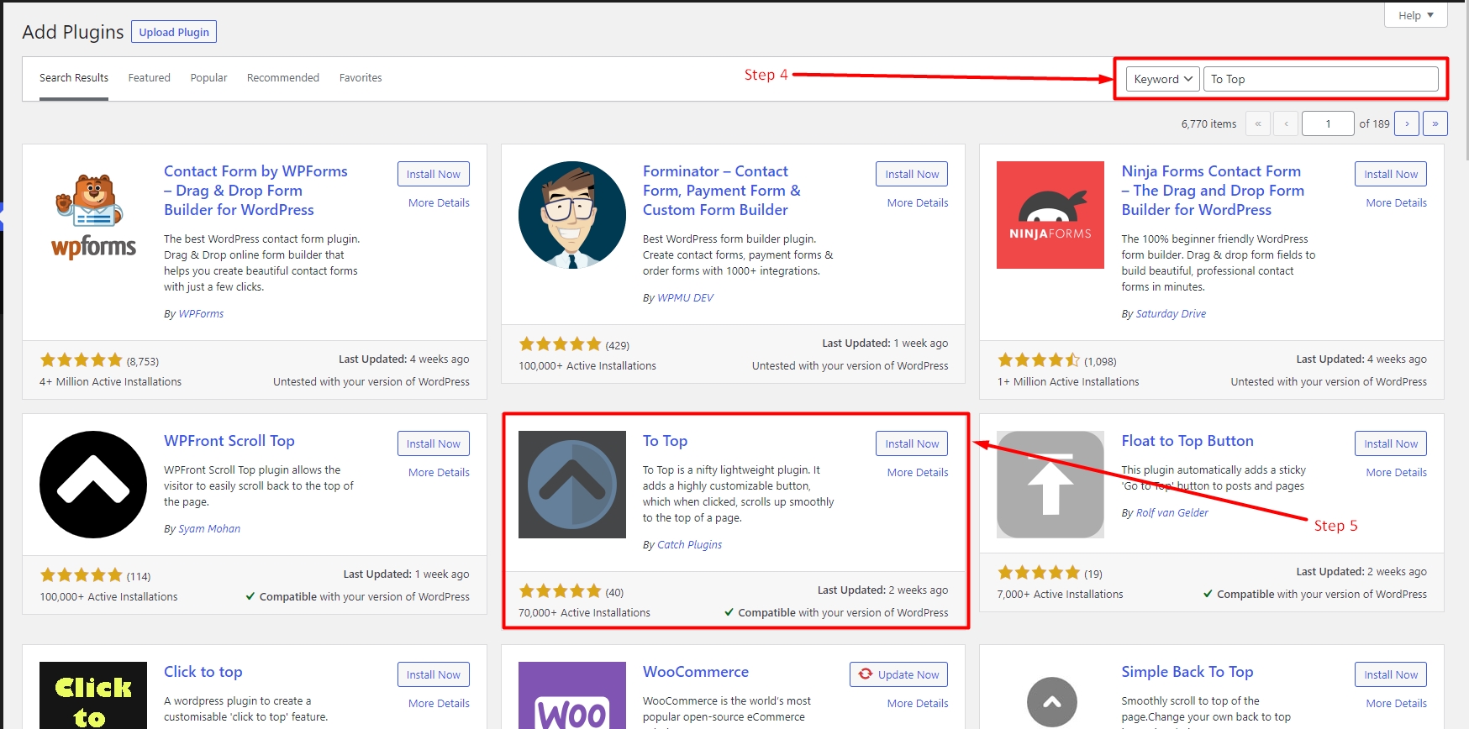This screenshot has height=729, width=1469.
Task: Open the Syam Mohan author link
Action: pyautogui.click(x=209, y=529)
